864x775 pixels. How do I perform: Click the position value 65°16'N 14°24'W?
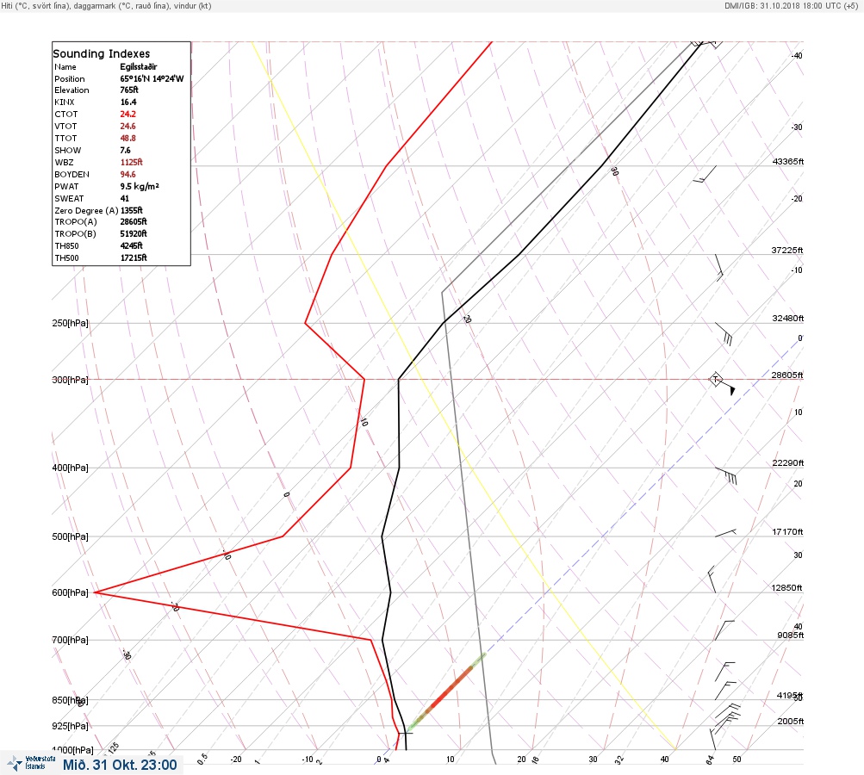click(x=152, y=78)
